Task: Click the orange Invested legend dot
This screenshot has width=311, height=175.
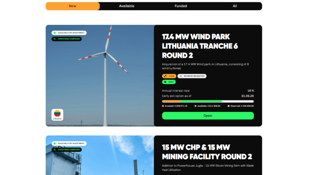Action: pyautogui.click(x=163, y=106)
